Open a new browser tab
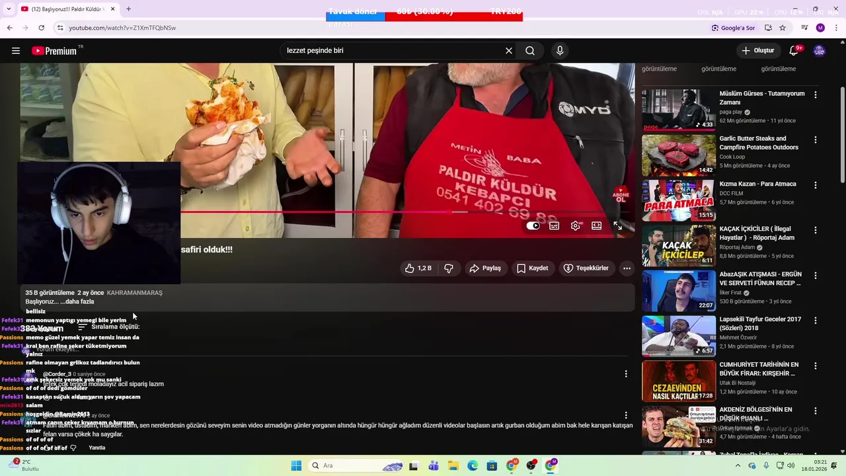This screenshot has height=476, width=846. [128, 9]
